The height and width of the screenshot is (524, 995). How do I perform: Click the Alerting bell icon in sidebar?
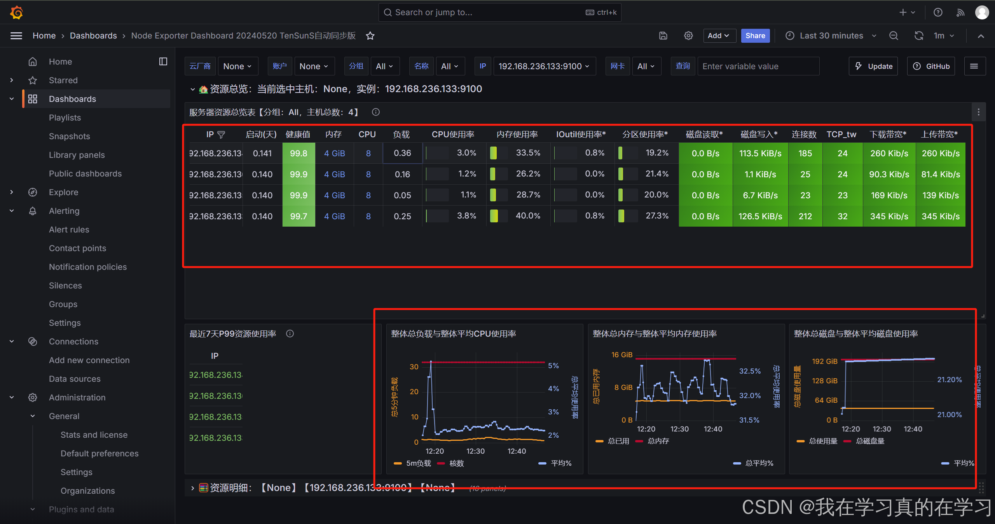33,211
